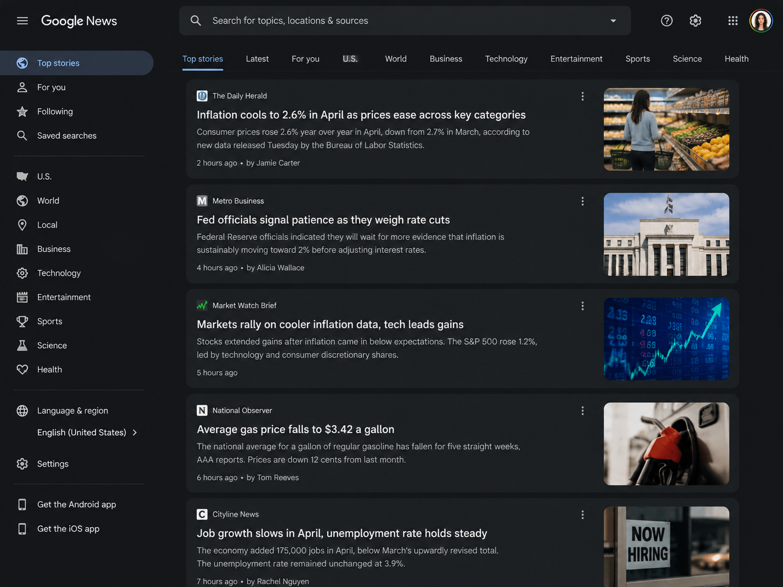
Task: Expand the search options dropdown arrow
Action: (x=613, y=21)
